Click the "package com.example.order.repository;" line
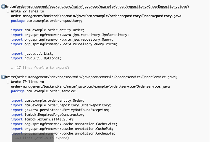210x142 pixels. point(47,21)
